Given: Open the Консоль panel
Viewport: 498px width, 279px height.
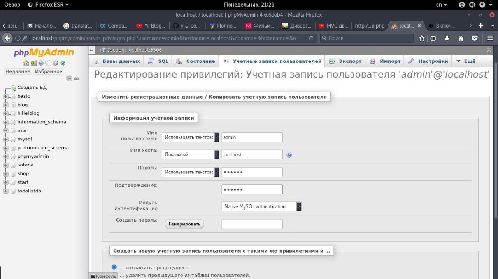Looking at the screenshot, I should pyautogui.click(x=103, y=276).
